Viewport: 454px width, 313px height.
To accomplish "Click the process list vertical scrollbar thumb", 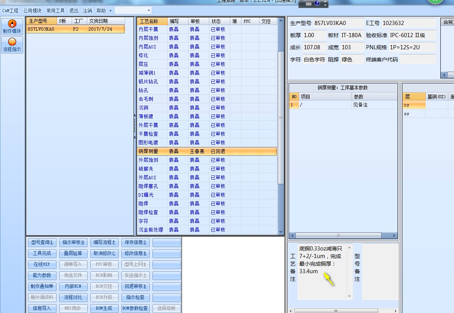I will tap(281, 117).
